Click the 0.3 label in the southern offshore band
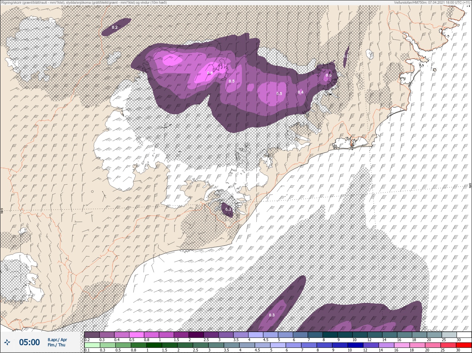The image size is (472, 353). 272,315
